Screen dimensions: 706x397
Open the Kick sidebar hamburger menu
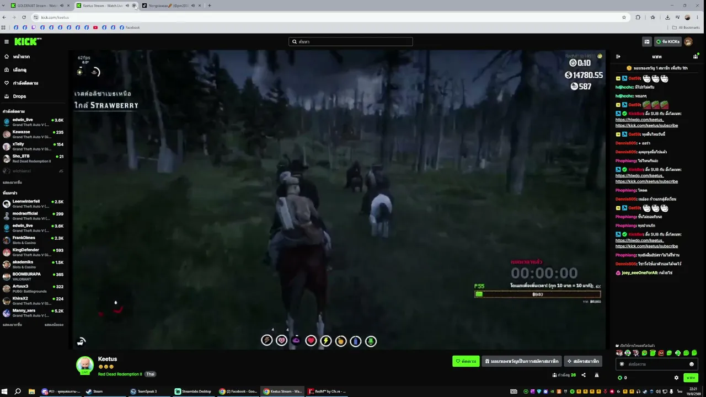(7, 41)
